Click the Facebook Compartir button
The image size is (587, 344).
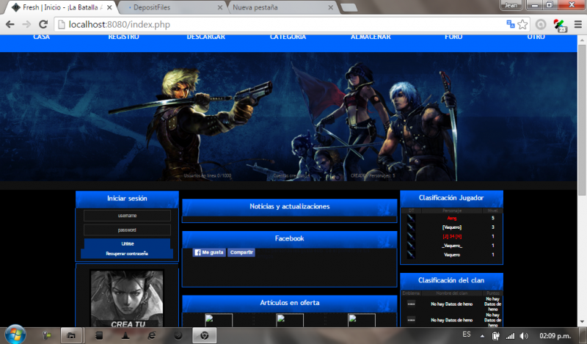pos(241,252)
